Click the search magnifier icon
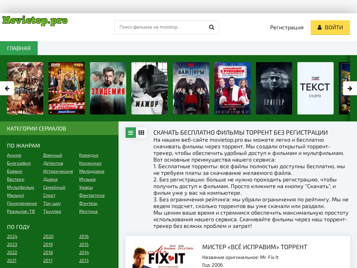This screenshot has width=357, height=268. click(x=212, y=27)
